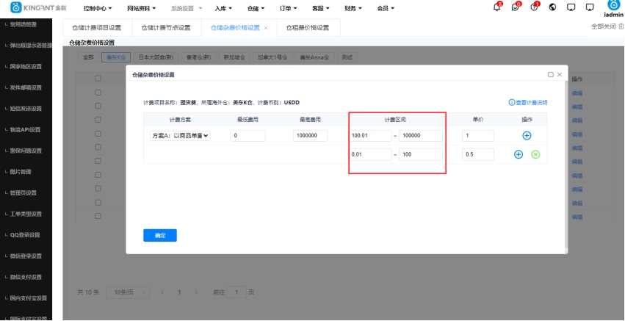
Task: Click the globe language icon
Action: click(x=552, y=7)
